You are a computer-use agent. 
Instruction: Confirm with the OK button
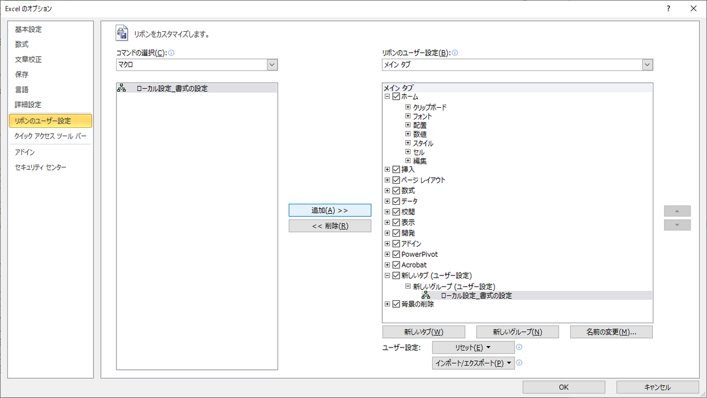(564, 387)
